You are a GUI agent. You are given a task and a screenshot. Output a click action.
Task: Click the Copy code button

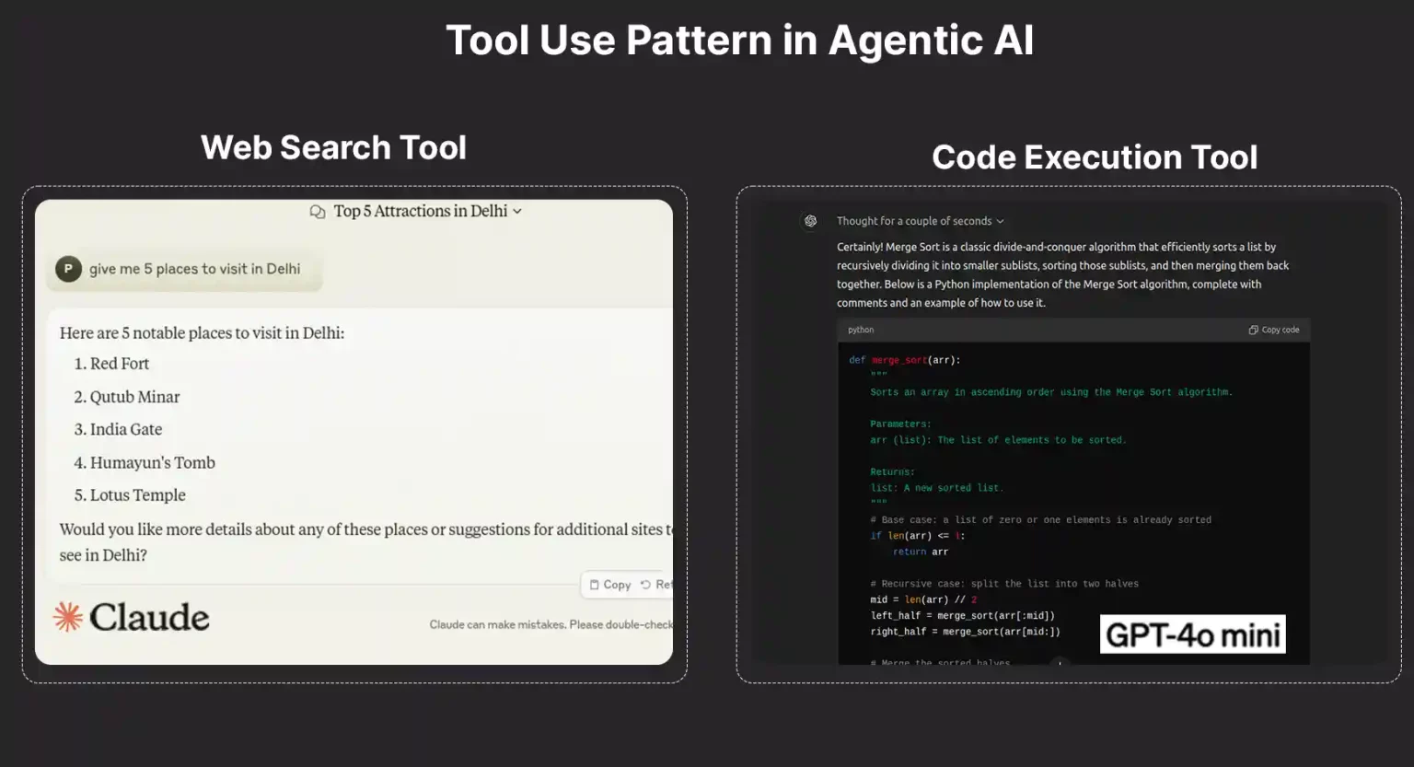tap(1274, 330)
